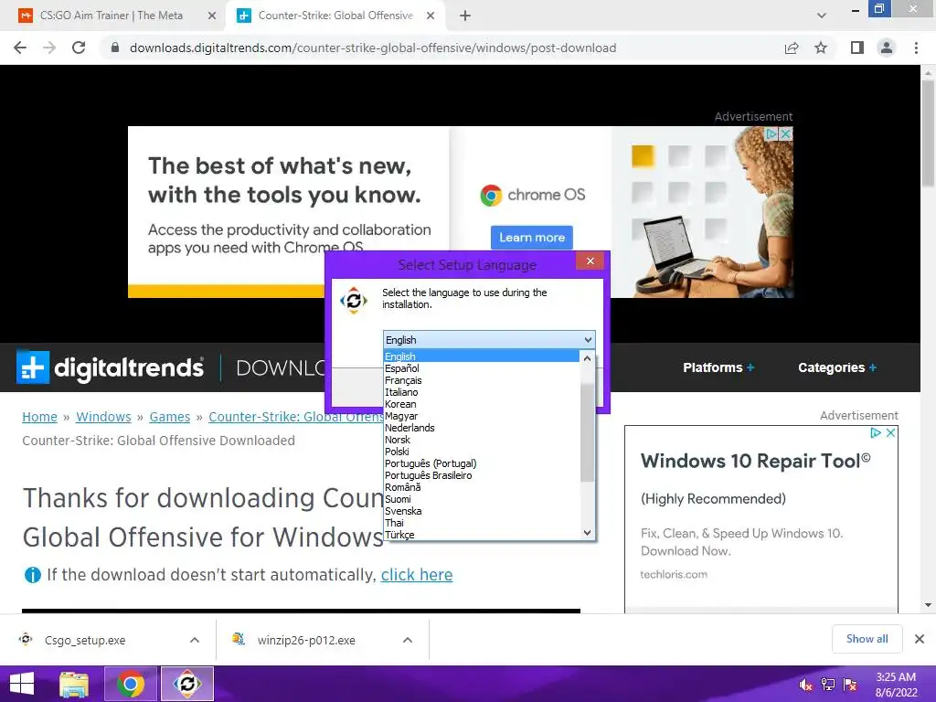Image resolution: width=936 pixels, height=702 pixels.
Task: Open Csgo_setup.exe download options chevron
Action: (x=195, y=640)
